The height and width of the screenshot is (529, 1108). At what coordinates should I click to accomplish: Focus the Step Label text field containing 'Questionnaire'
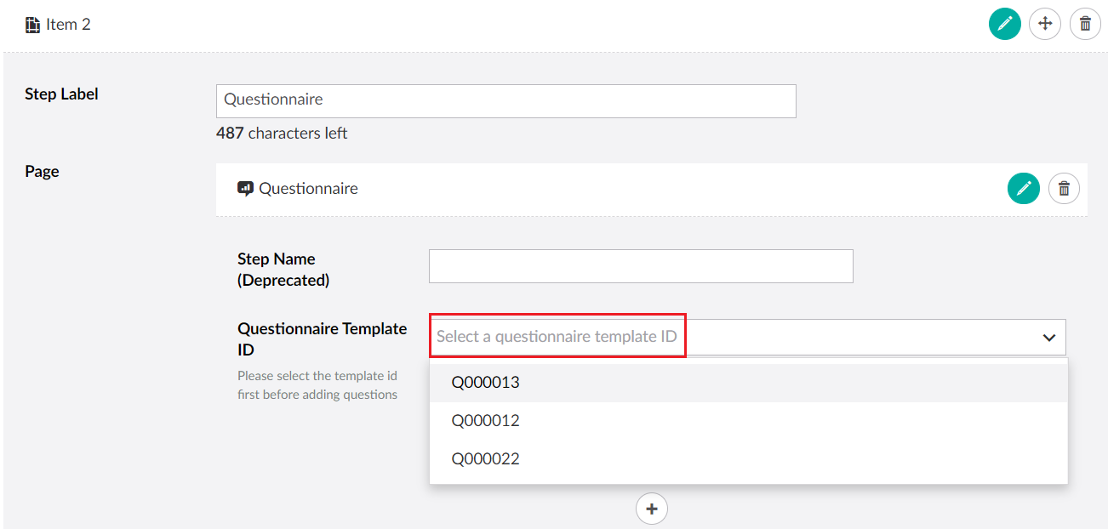click(x=505, y=100)
